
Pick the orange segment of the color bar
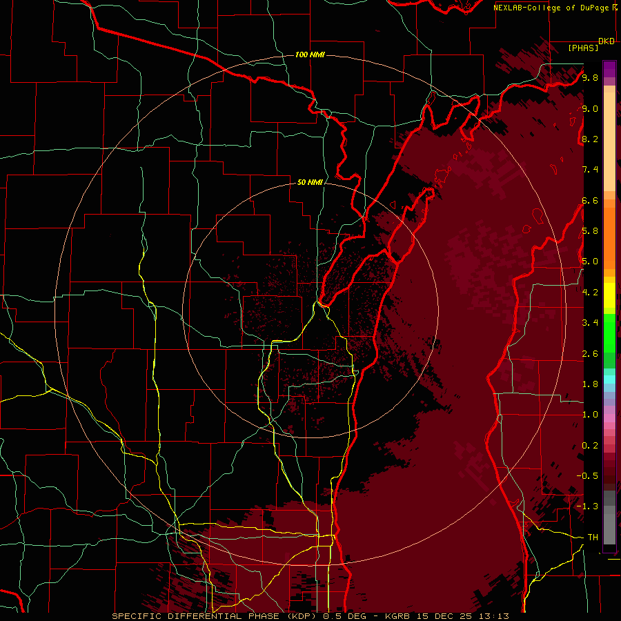[x=609, y=237]
